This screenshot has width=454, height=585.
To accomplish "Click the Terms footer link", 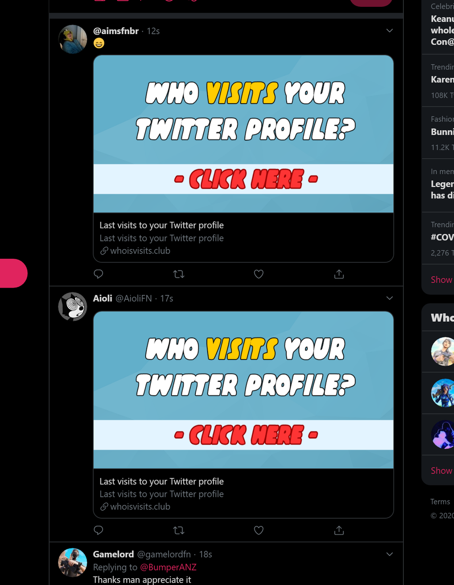I will [x=440, y=502].
